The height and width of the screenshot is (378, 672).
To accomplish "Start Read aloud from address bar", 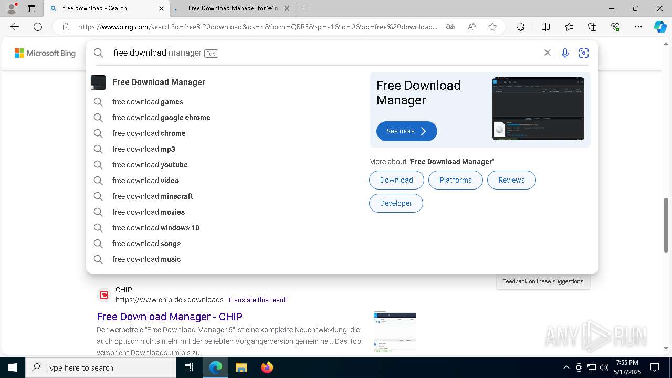I will (471, 27).
